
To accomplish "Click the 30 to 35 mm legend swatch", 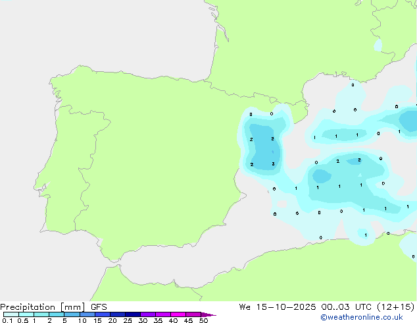I will [x=148, y=314].
